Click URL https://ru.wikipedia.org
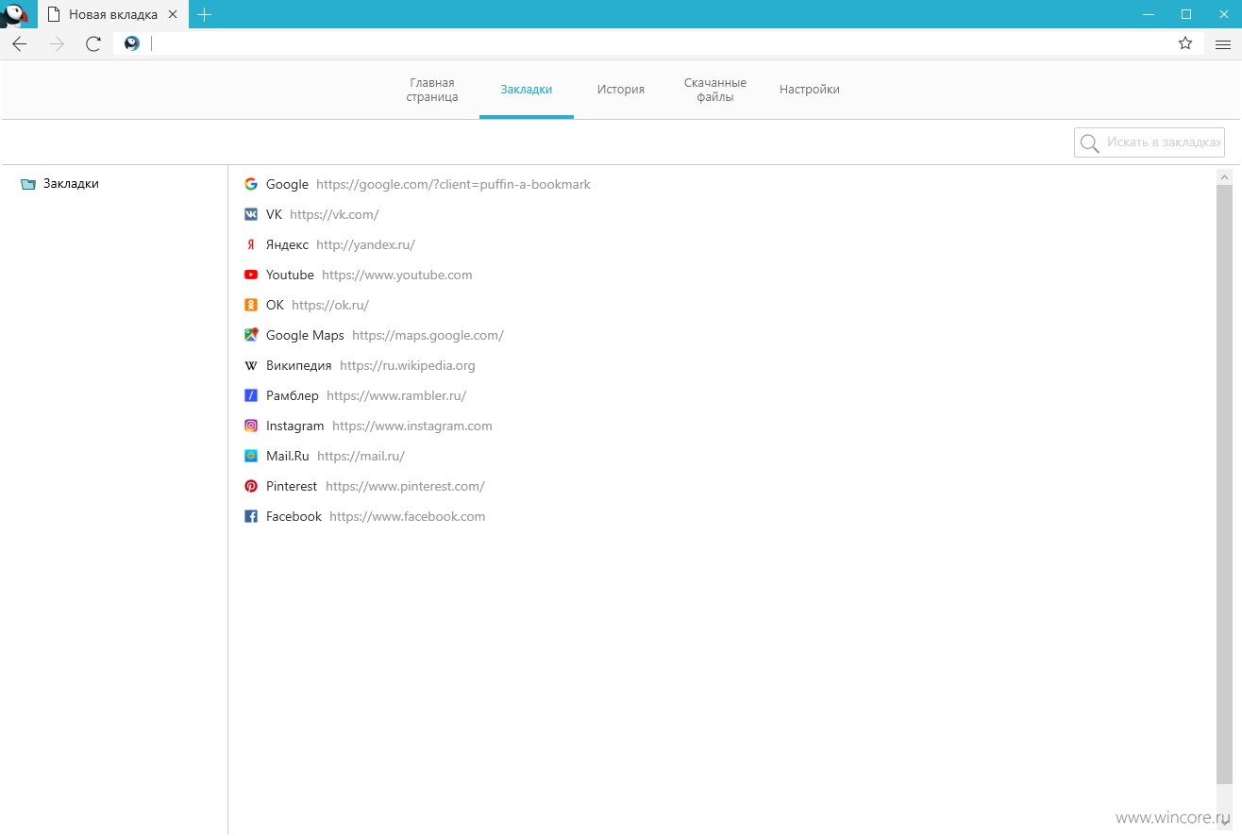The height and width of the screenshot is (836, 1242). click(408, 365)
